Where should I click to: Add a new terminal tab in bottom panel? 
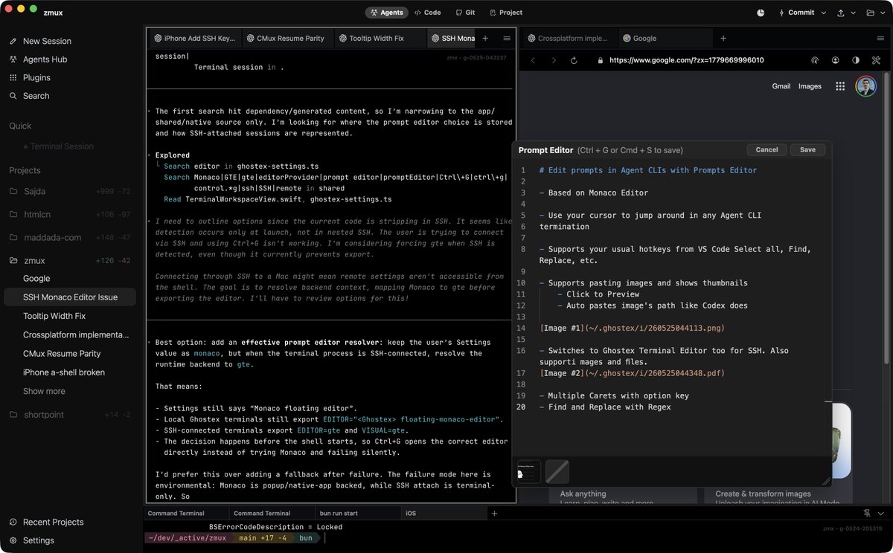[494, 513]
